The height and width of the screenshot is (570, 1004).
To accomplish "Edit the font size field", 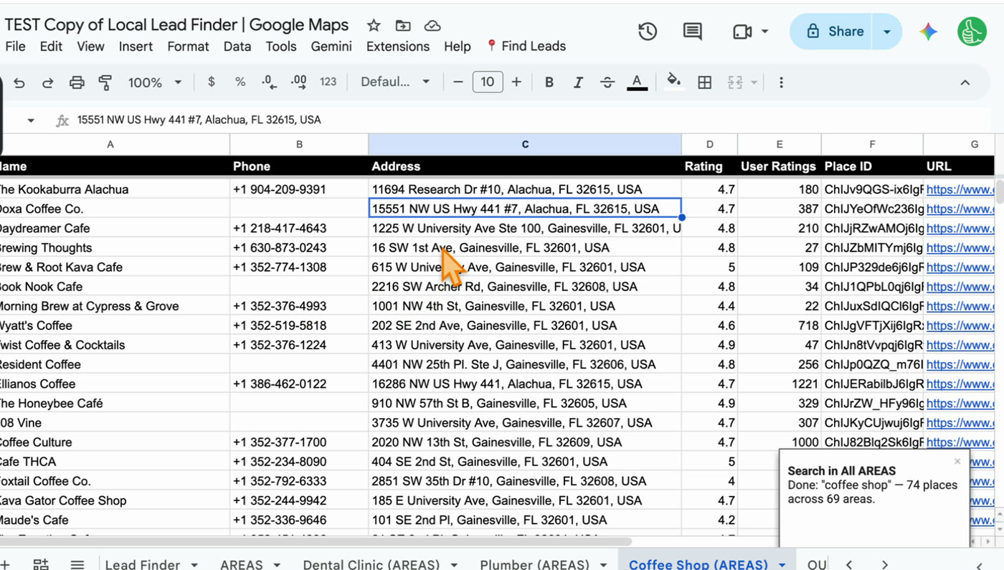I will [x=488, y=82].
